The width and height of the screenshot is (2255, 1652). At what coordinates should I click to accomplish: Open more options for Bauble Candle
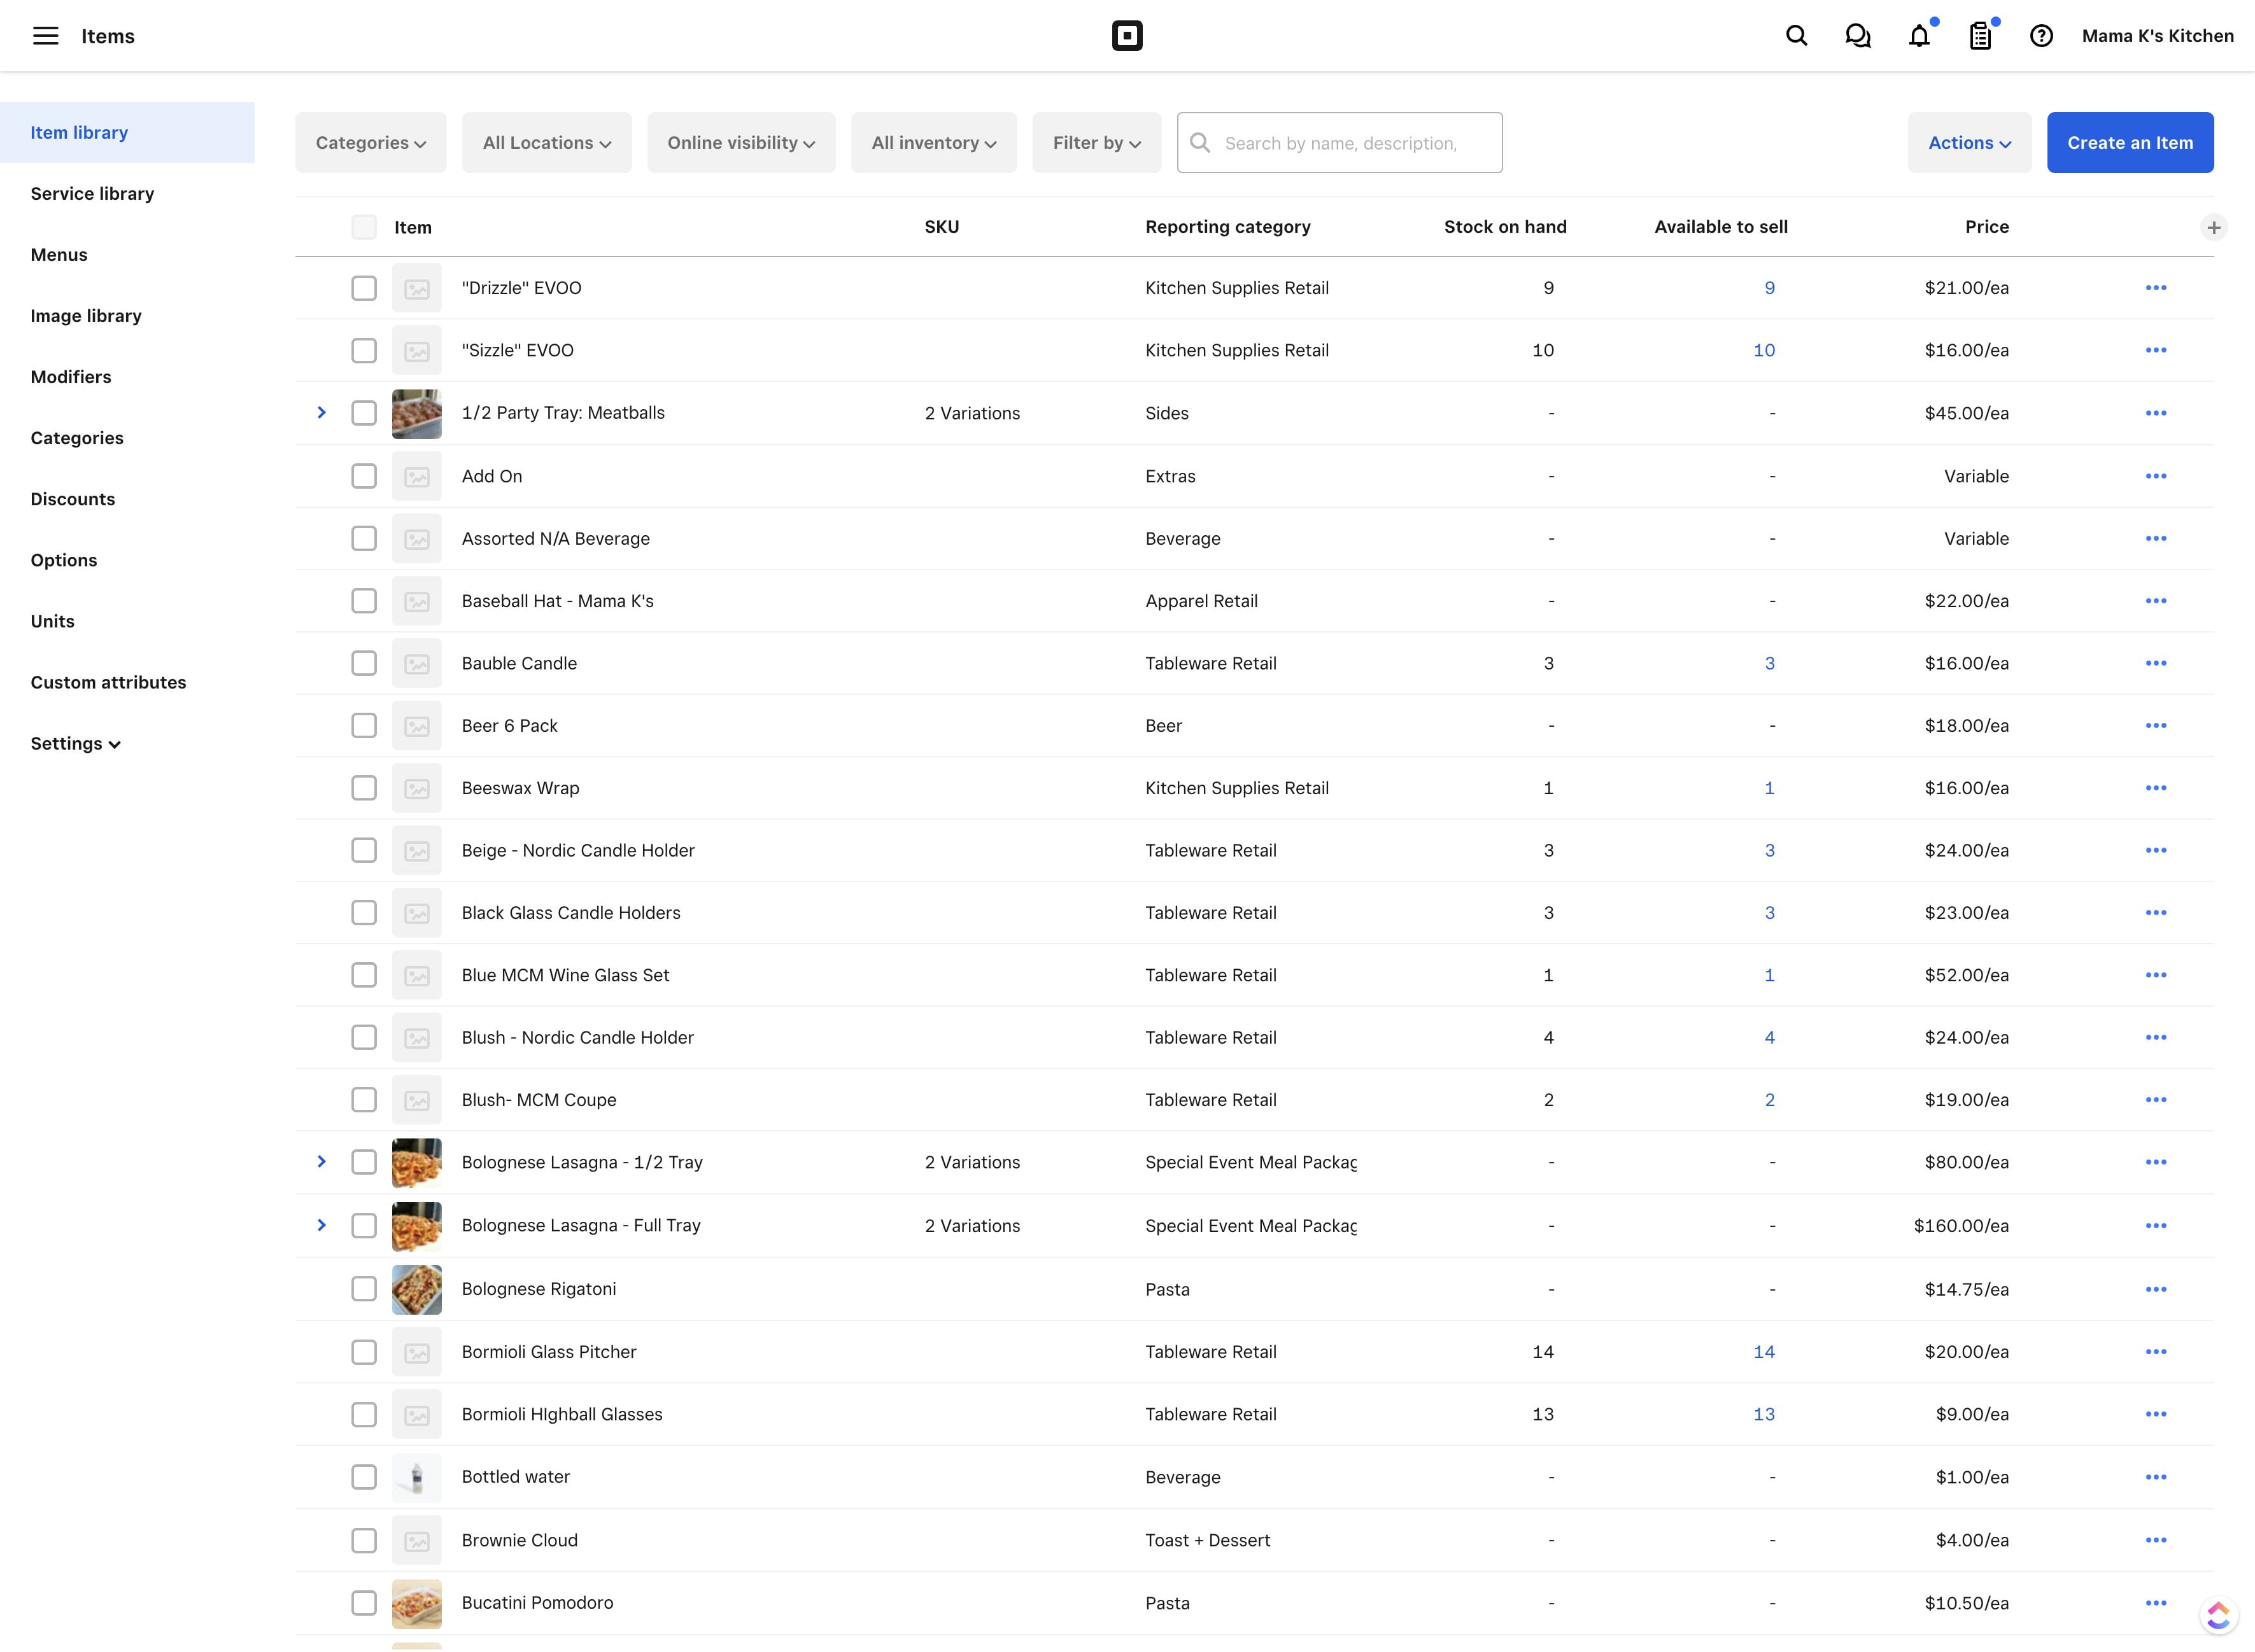[2155, 663]
